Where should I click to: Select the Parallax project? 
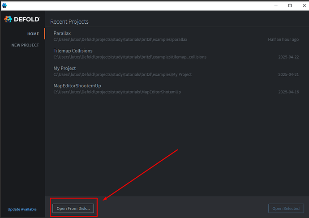click(x=176, y=36)
